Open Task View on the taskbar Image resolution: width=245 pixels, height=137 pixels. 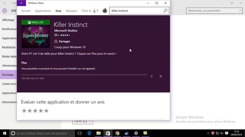click(x=80, y=133)
